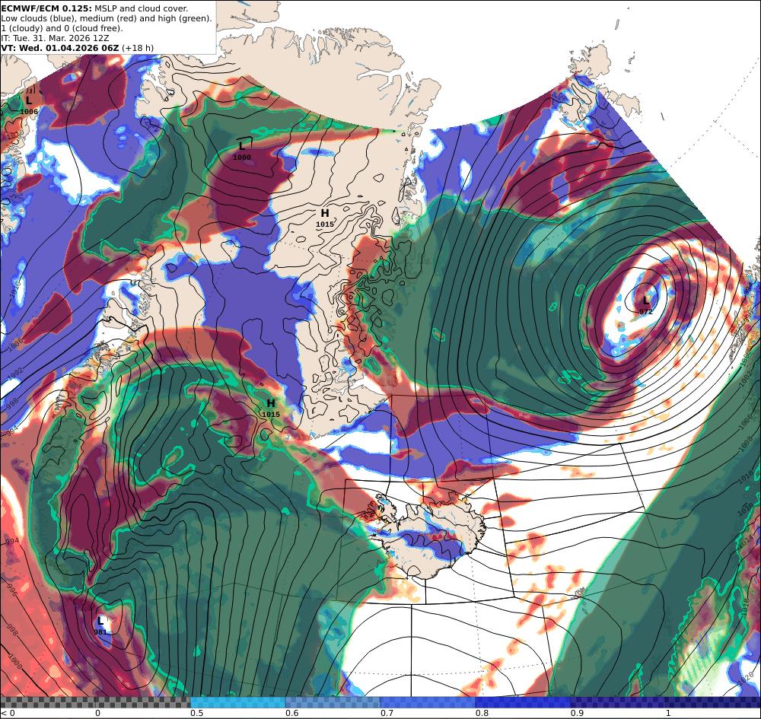The height and width of the screenshot is (719, 761).
Task: Click the 'VT: Wed. 01.04.2026 06Z' valid time
Action: 60,48
